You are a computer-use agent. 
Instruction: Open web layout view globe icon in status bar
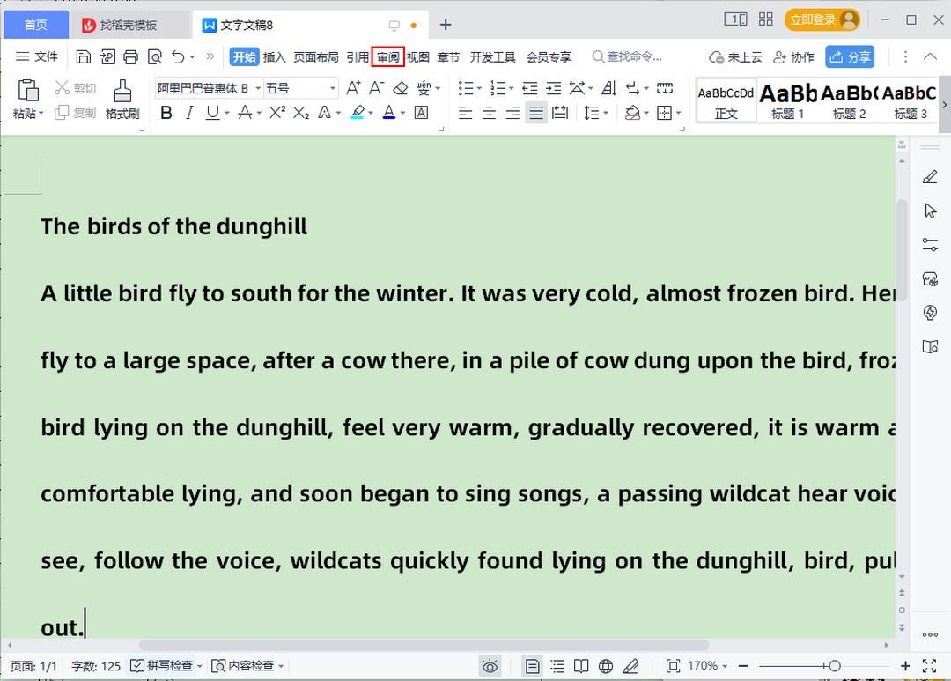coord(606,666)
